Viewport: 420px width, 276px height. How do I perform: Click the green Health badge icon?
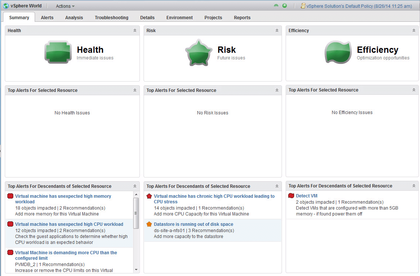pos(58,52)
